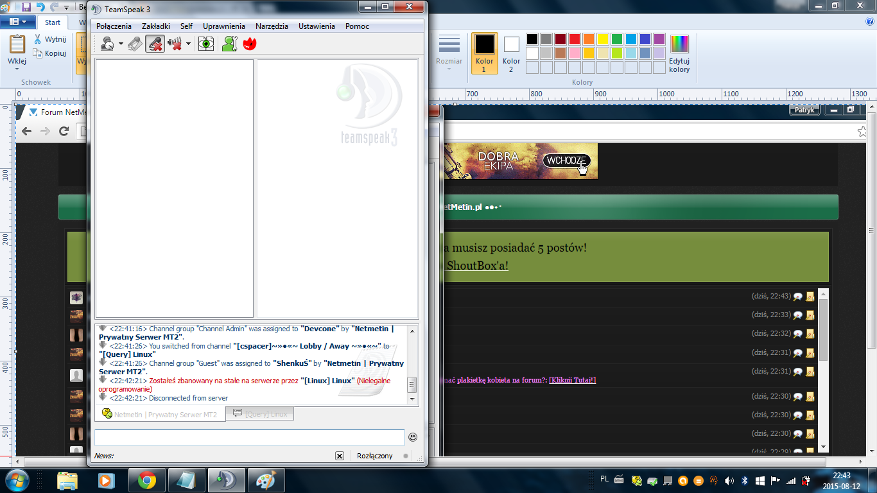Close the News bar with the X button

(x=340, y=456)
